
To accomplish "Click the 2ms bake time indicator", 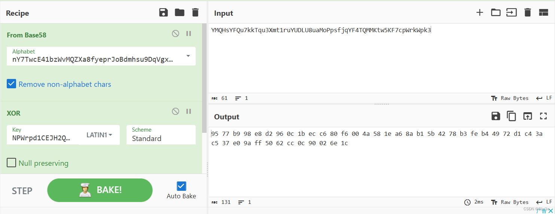I will point(474,202).
